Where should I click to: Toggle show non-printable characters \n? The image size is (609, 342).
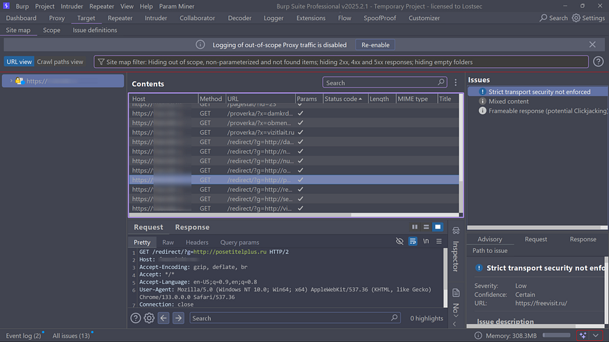426,241
